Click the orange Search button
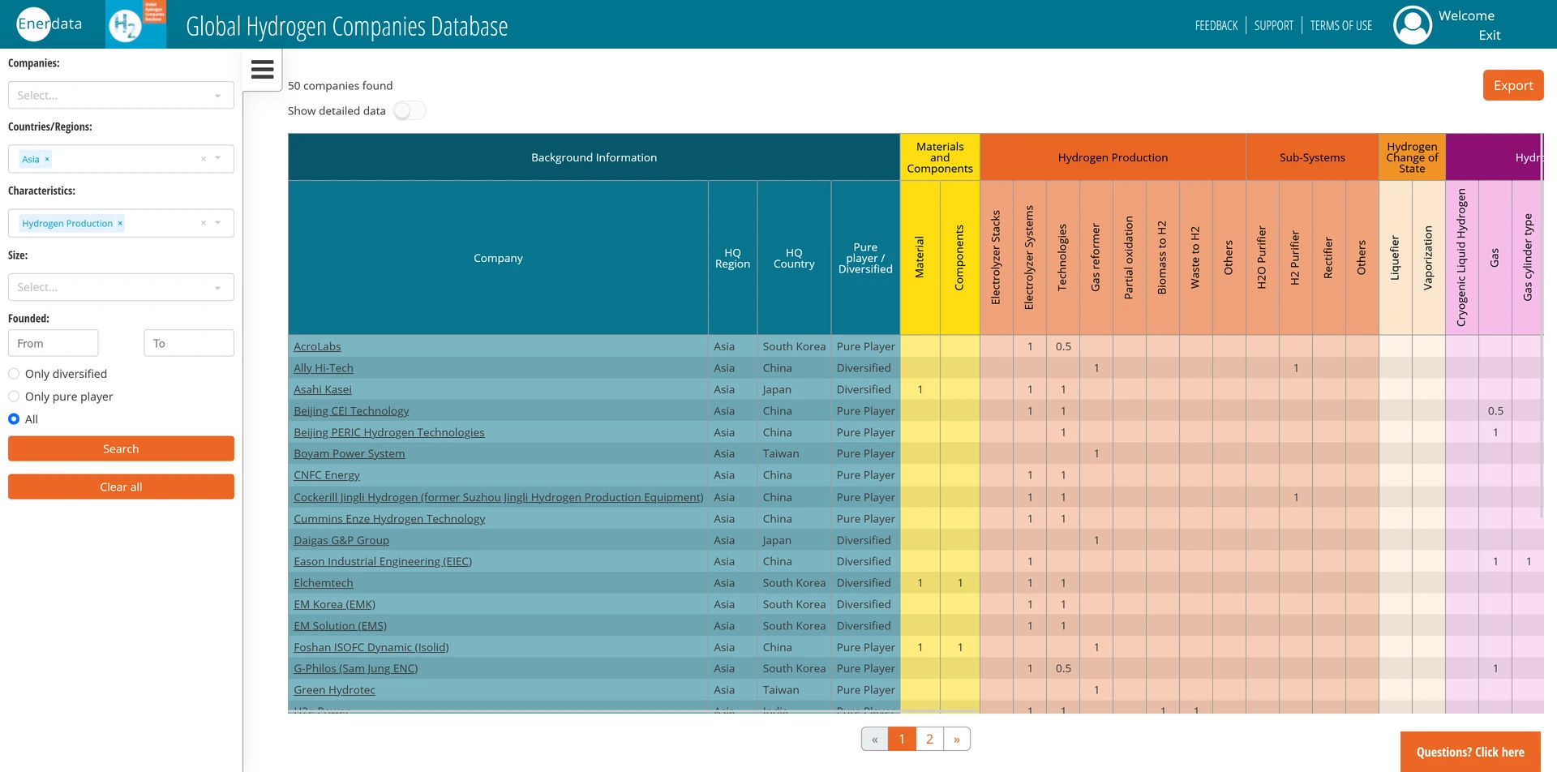 121,448
